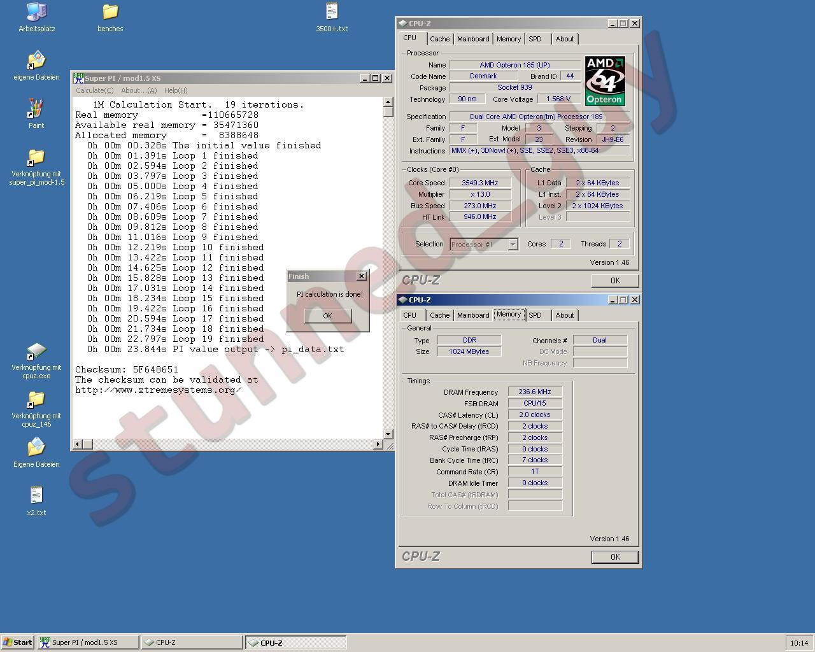Open the Calculate menu in Super PI
The width and height of the screenshot is (815, 652).
click(94, 90)
